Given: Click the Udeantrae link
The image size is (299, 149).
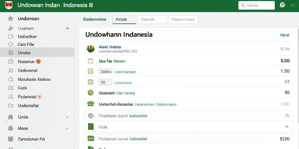Looking at the screenshot, I should (123, 83).
